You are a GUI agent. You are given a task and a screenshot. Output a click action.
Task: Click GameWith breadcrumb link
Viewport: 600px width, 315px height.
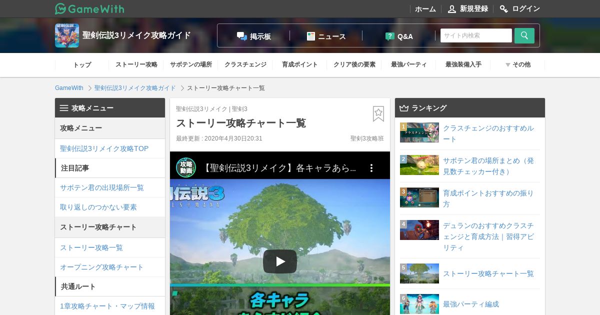tap(69, 88)
